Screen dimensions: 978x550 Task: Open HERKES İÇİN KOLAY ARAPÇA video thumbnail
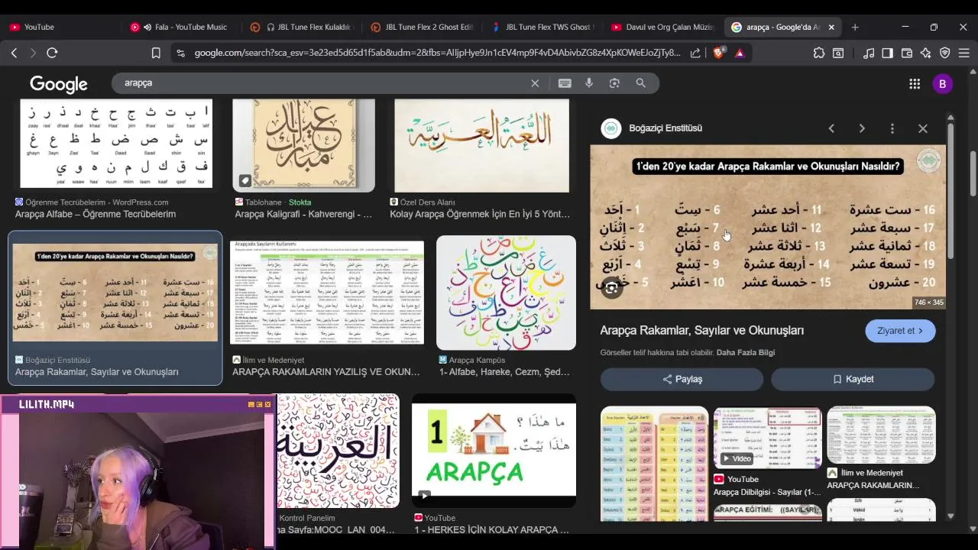point(494,451)
